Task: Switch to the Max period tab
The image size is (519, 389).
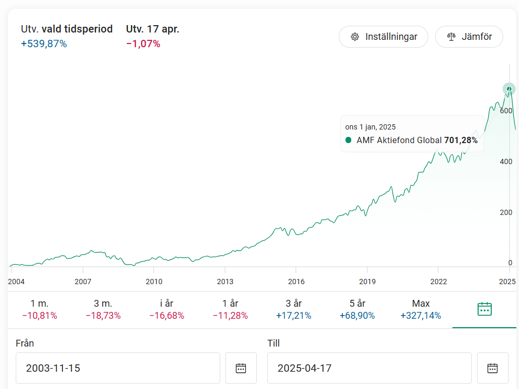Action: [420, 309]
